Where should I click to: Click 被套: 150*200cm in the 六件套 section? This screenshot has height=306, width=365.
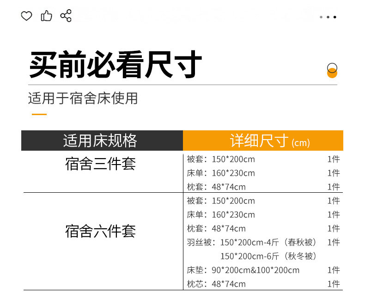tap(221, 201)
